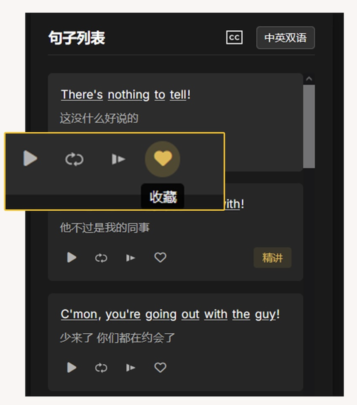
Task: Click the sentence list scrollbar thumb
Action: click(x=309, y=126)
